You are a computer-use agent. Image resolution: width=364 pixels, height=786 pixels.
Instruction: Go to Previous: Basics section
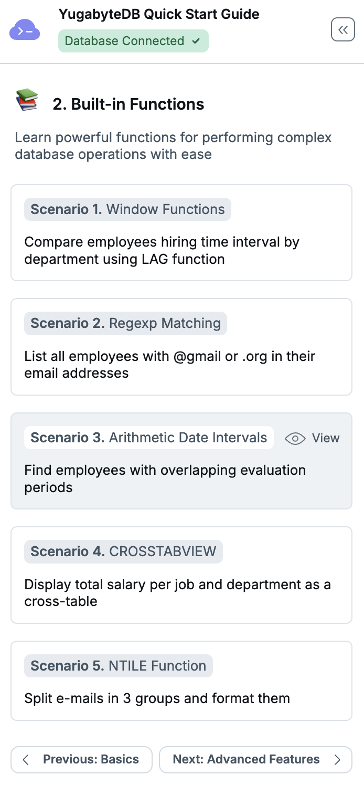click(81, 759)
